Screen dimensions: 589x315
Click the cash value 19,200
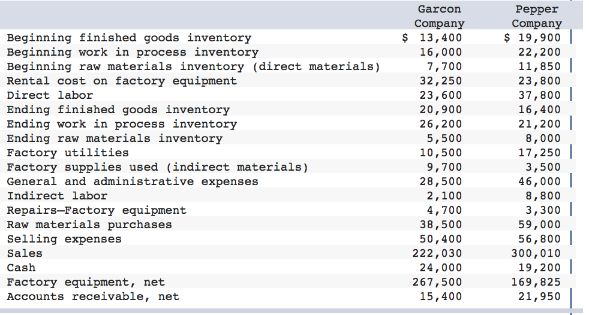[x=539, y=268]
